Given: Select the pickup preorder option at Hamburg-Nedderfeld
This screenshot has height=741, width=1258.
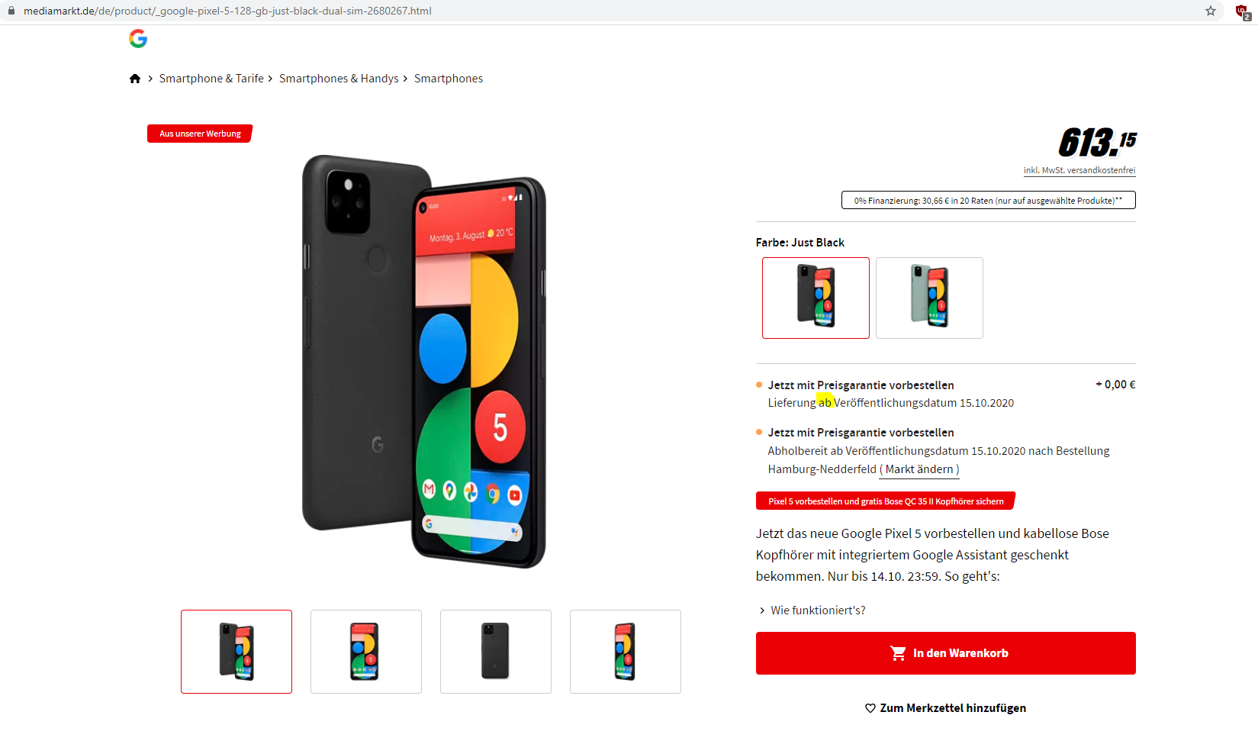Looking at the screenshot, I should 759,432.
